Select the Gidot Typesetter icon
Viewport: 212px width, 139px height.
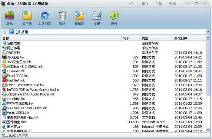pos(4,85)
